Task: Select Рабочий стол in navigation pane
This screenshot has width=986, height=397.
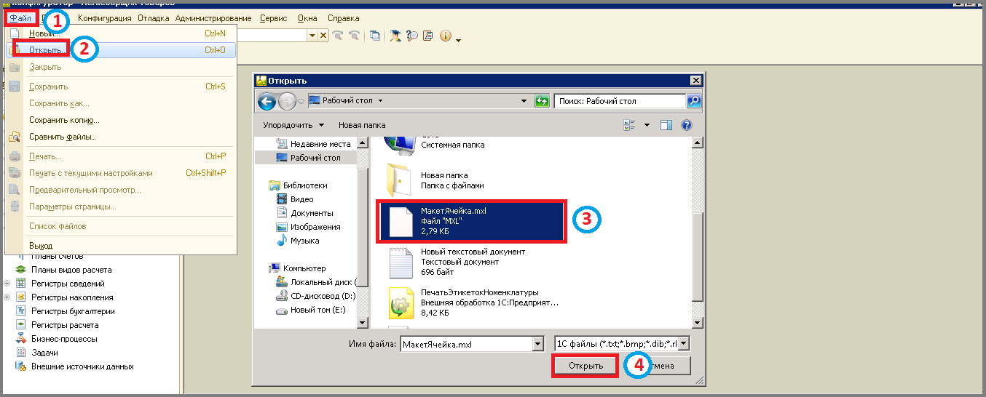Action: (x=307, y=158)
